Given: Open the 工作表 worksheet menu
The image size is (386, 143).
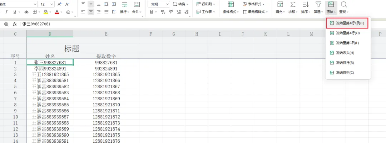Looking at the screenshot, I should (x=206, y=12).
